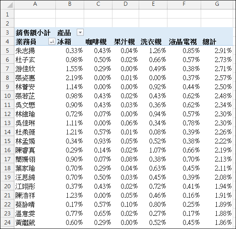Select the name cell 簡嫵翎
The image size is (236, 229).
pyautogui.click(x=35, y=159)
